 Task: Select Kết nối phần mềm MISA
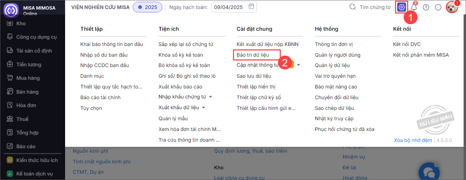(x=421, y=55)
